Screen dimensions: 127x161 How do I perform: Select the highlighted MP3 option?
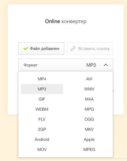pos(42,89)
